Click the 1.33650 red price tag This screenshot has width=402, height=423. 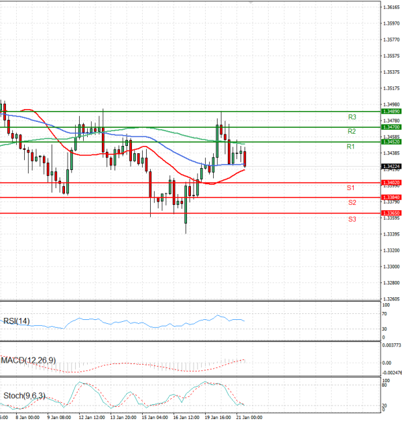[x=391, y=213]
